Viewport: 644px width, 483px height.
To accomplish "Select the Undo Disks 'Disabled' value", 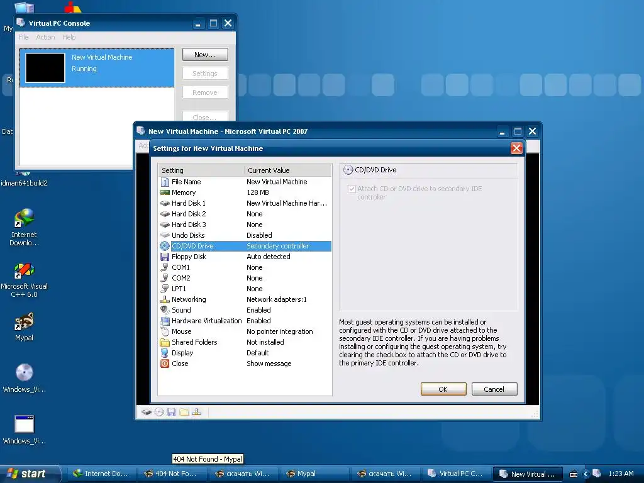I will click(x=259, y=235).
